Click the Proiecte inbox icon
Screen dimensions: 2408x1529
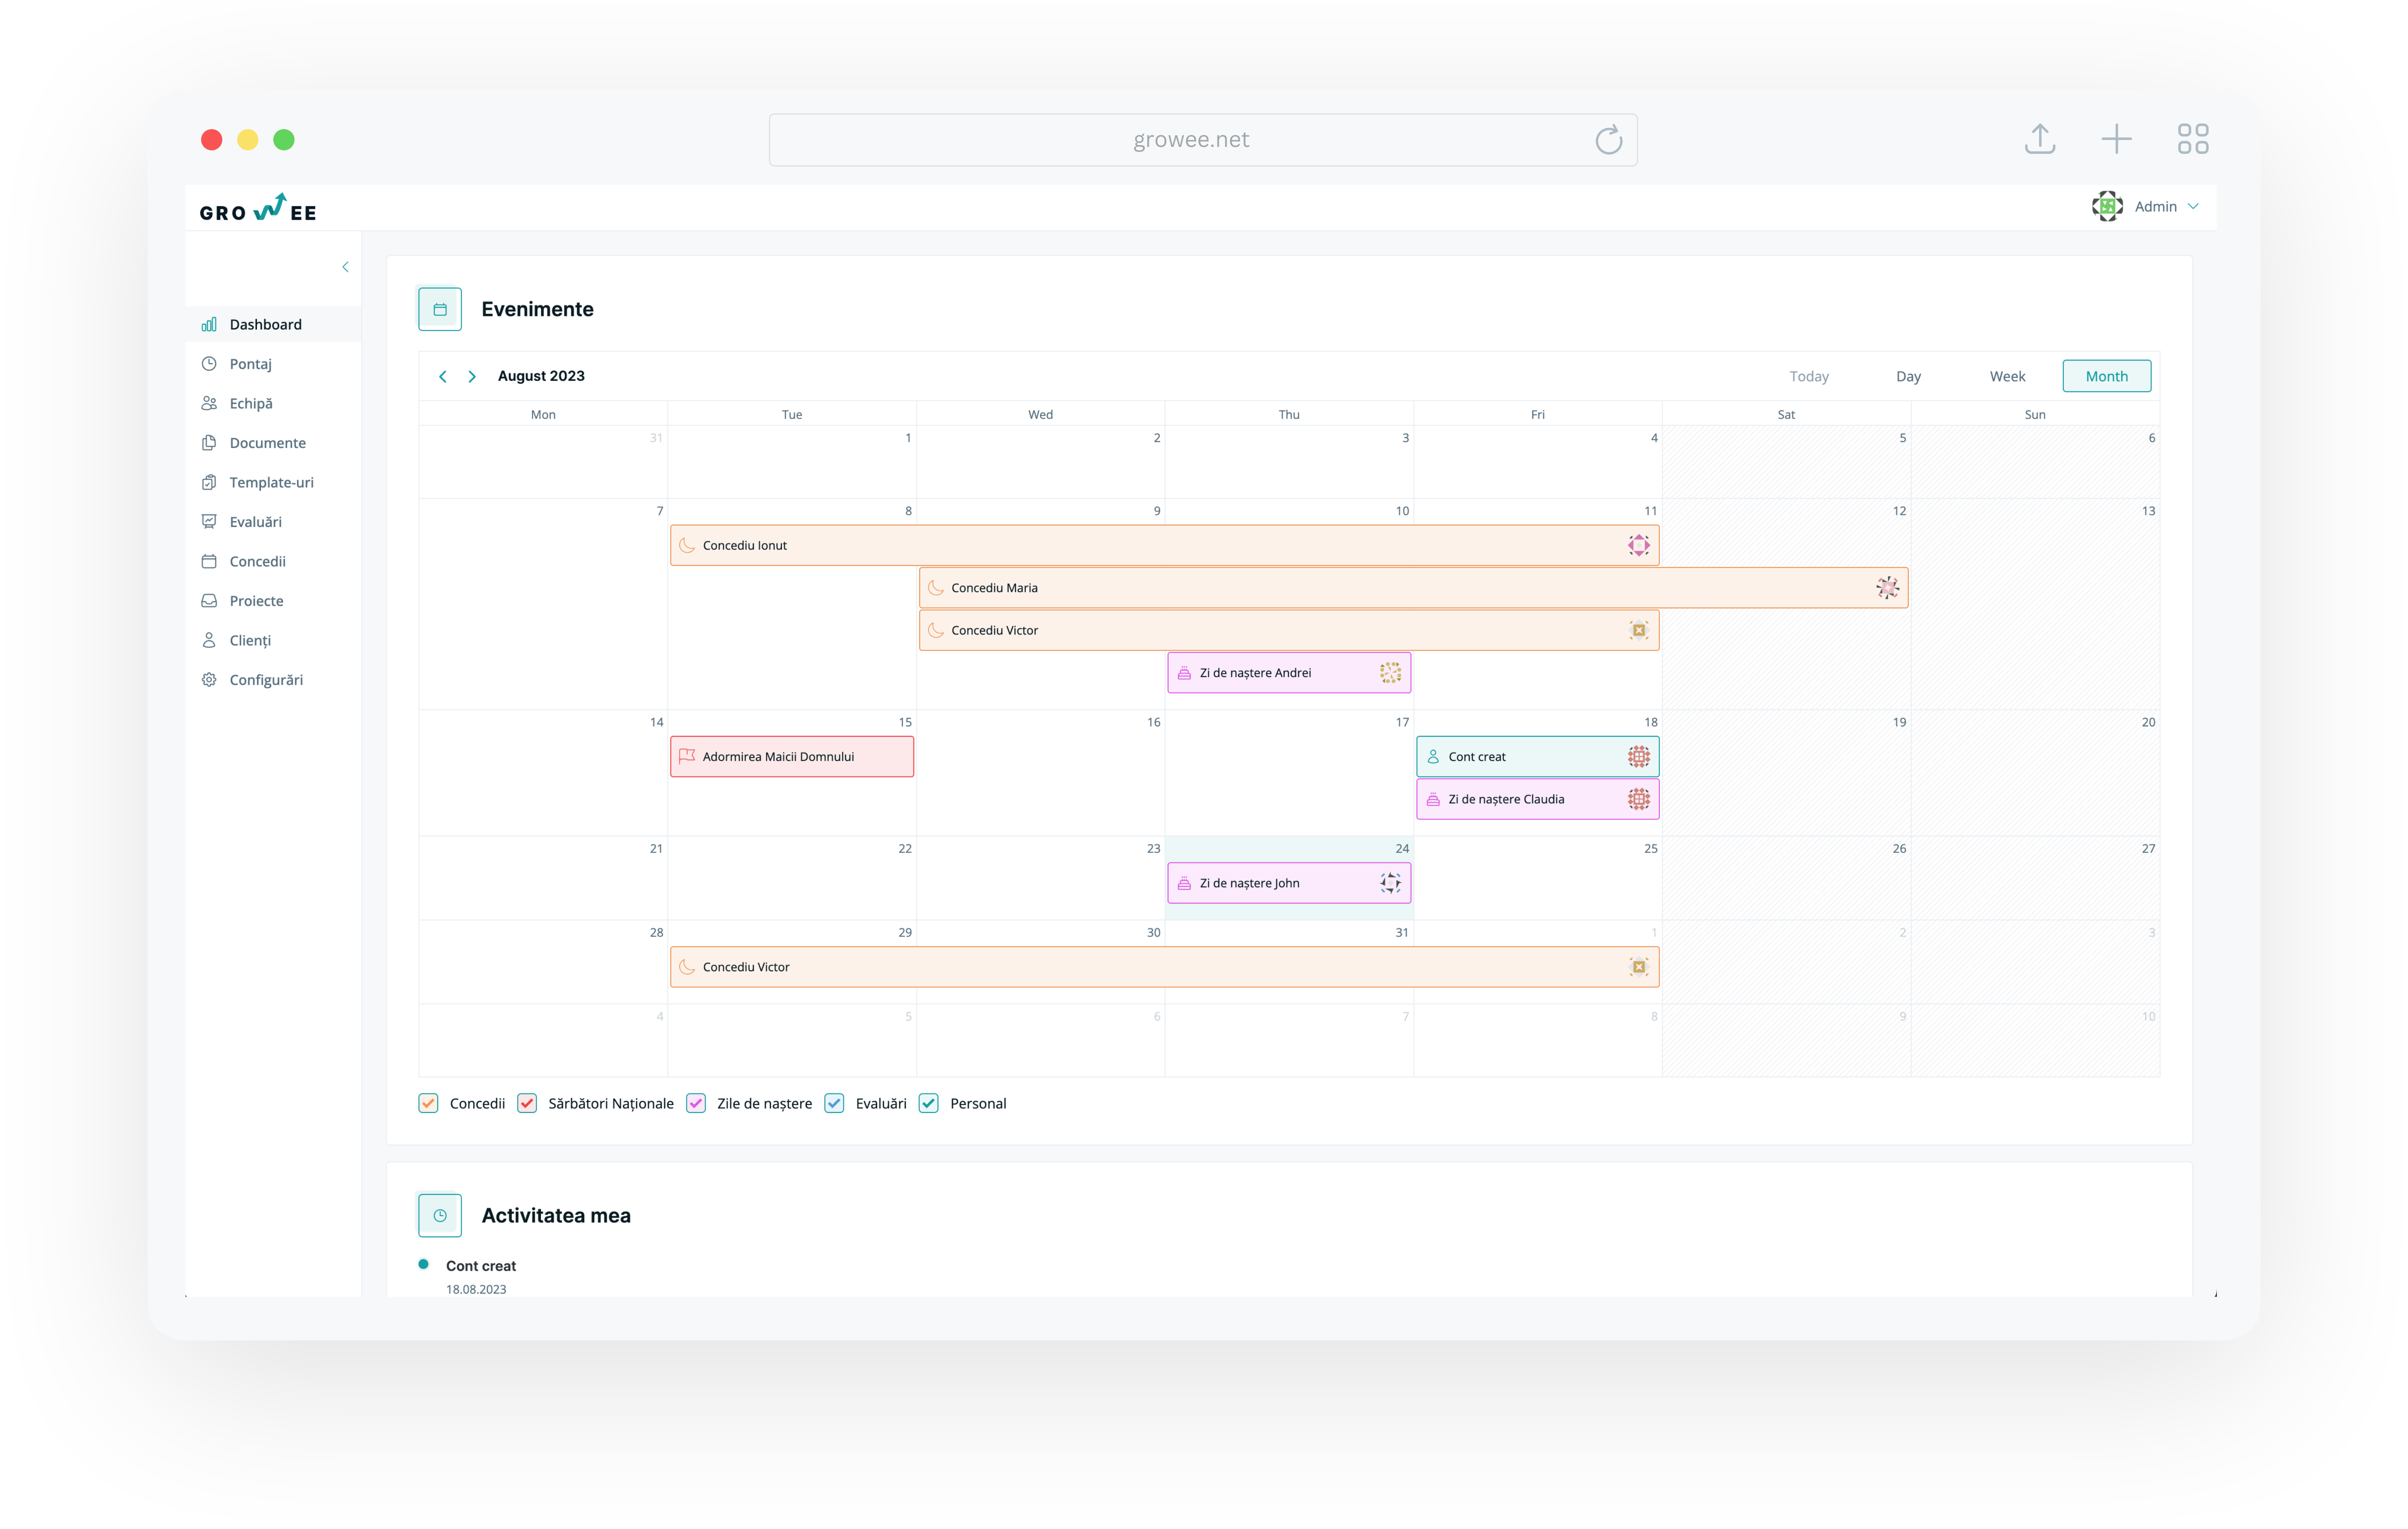tap(209, 601)
